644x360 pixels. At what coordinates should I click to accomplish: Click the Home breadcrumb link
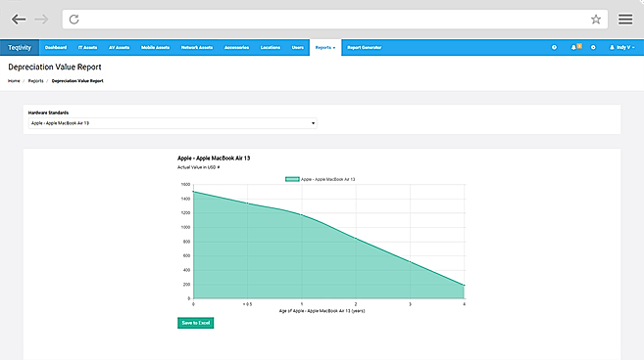point(14,81)
